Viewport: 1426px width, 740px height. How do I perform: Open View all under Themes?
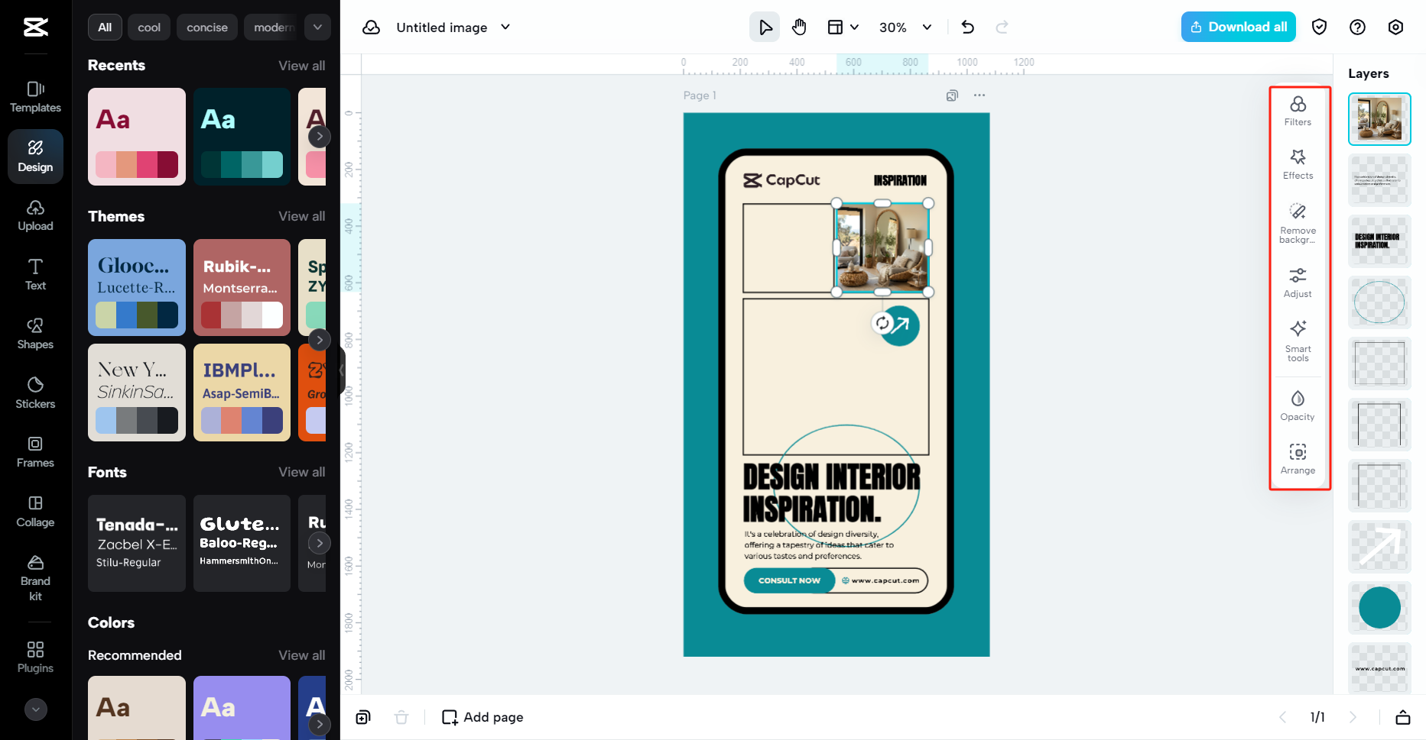[x=302, y=216]
